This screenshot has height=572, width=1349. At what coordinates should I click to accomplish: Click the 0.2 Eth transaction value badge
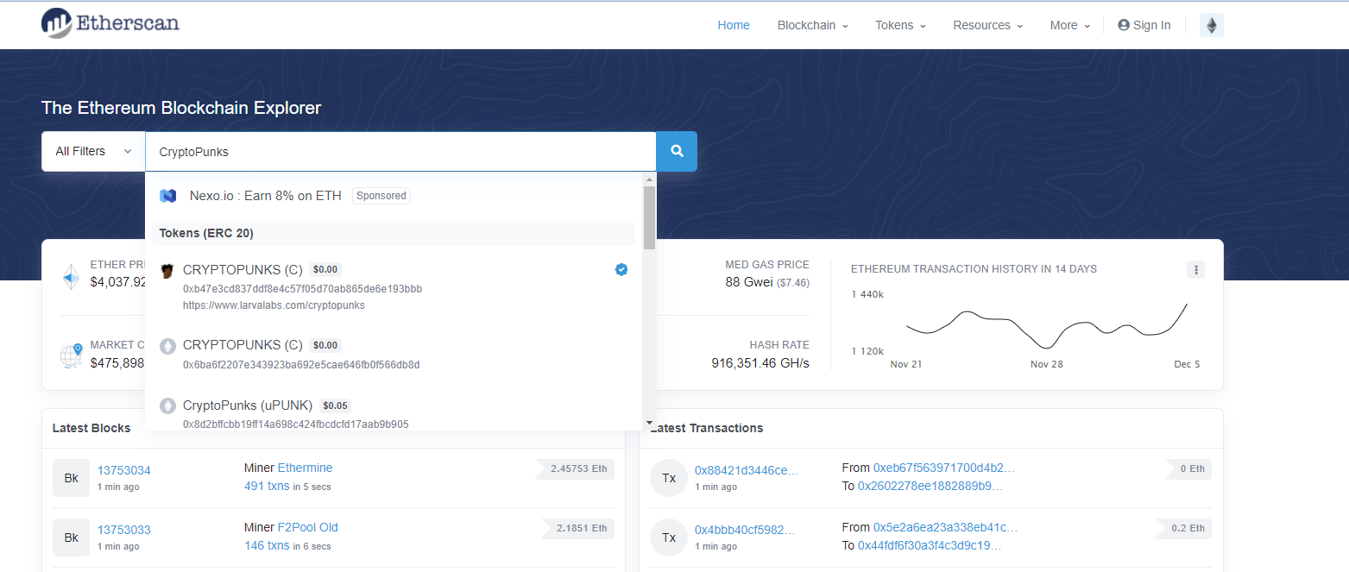pyautogui.click(x=1185, y=528)
